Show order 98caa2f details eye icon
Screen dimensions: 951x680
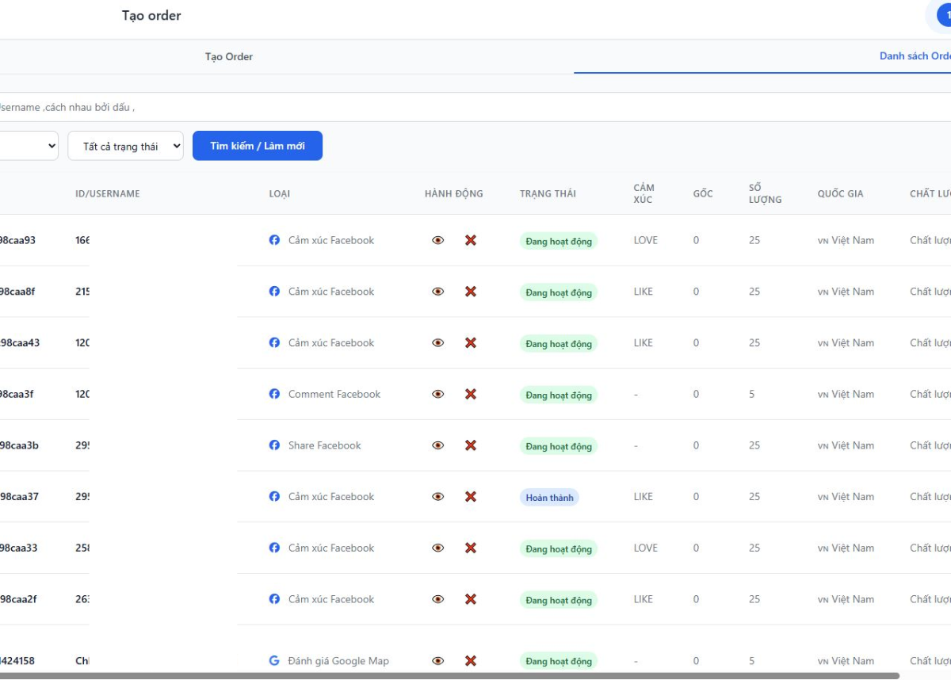438,599
